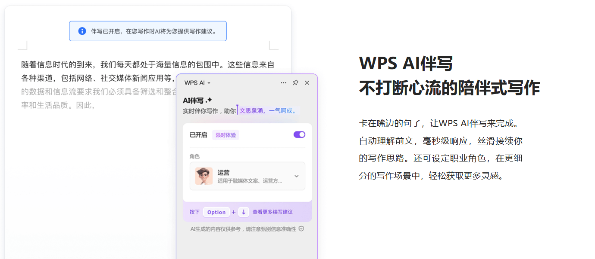Click the blue info icon in the banner
This screenshot has height=259, width=595.
coord(82,31)
